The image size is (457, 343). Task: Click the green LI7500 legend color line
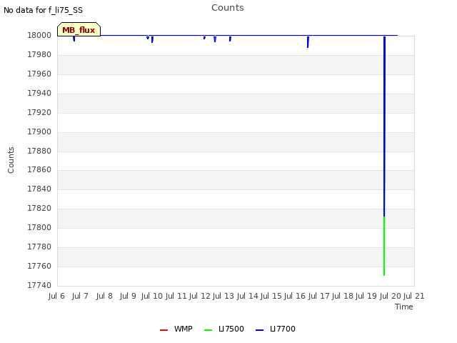point(208,330)
